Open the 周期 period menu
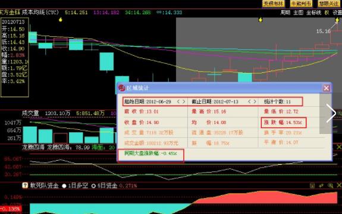The width and height of the screenshot is (342, 214). pos(285,12)
